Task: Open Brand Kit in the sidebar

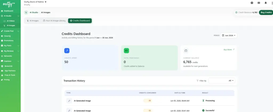Action: pos(8,66)
